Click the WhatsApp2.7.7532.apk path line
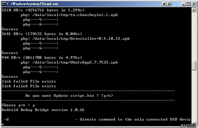Screen dimensions: 198x128 click(69, 62)
